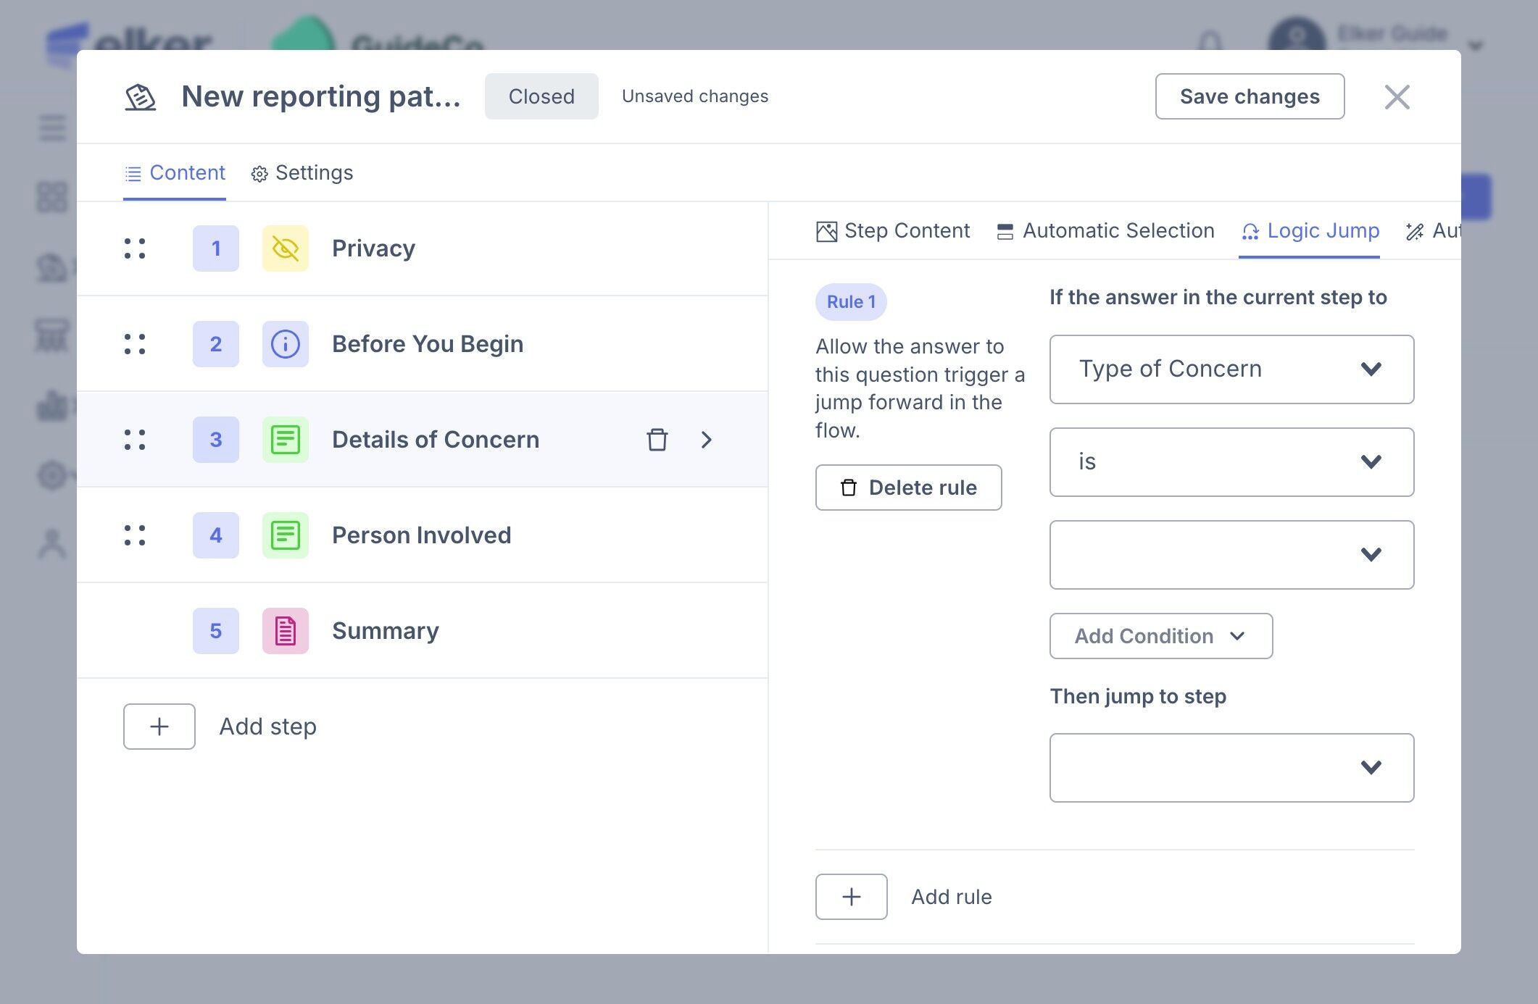Open the Type of Concern dropdown

click(1231, 369)
